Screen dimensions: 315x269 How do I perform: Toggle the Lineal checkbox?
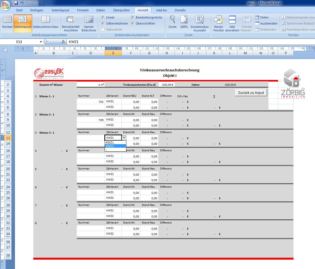pyautogui.click(x=103, y=17)
